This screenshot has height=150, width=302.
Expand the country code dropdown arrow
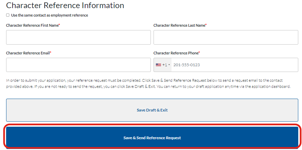point(169,65)
